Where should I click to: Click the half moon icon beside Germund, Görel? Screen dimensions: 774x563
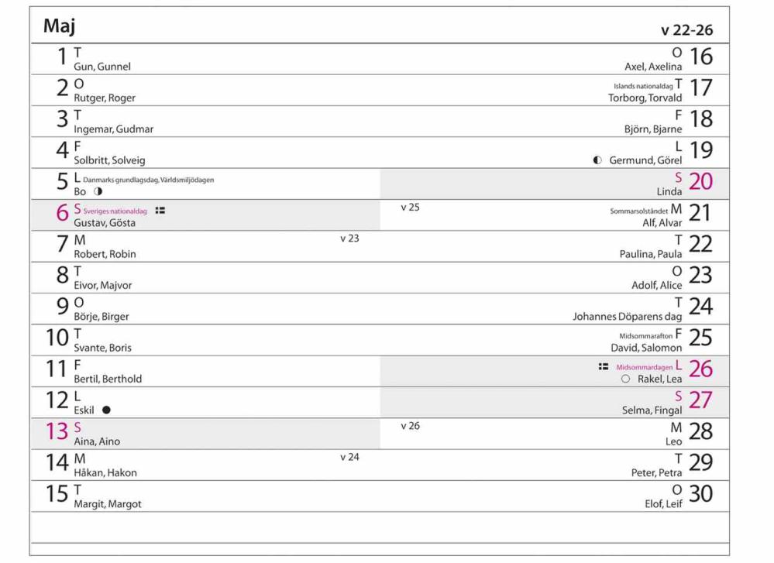(x=597, y=160)
